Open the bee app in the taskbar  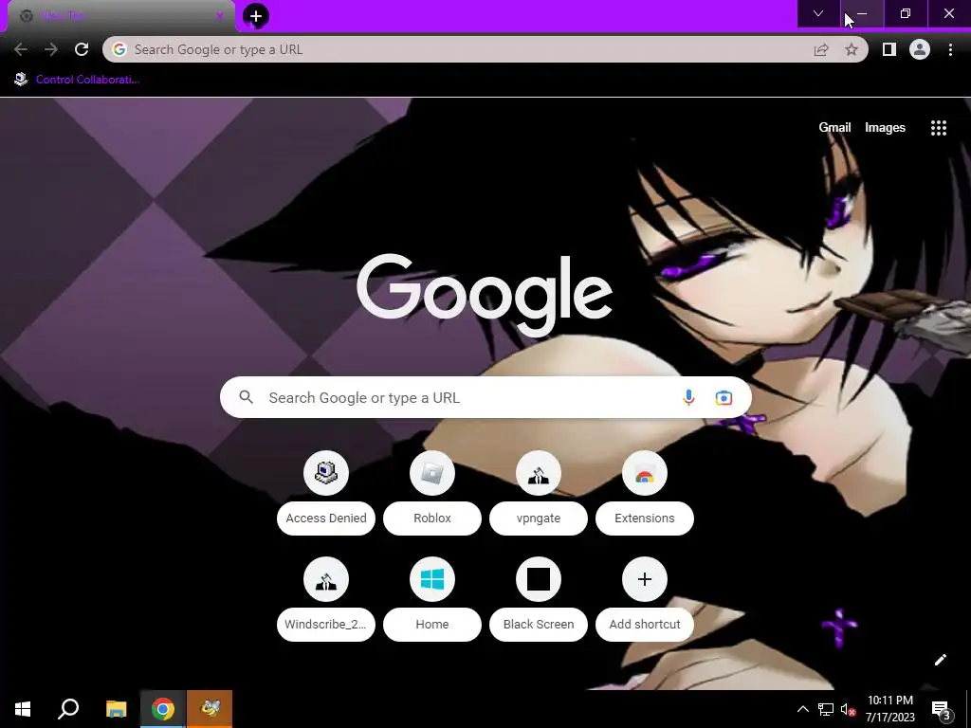coord(210,709)
